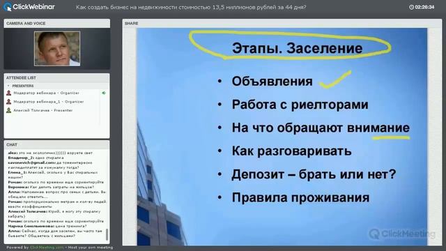Image resolution: width=446 pixels, height=251 pixels.
Task: Click Елена_1's question about washing machines
Action: pos(53,175)
